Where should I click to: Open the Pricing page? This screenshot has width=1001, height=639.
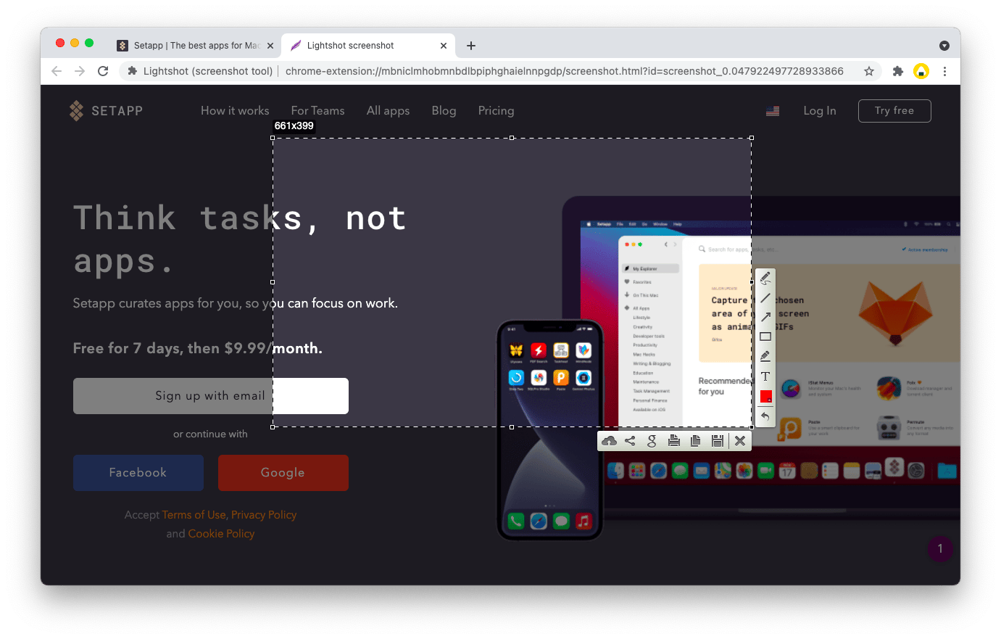click(x=496, y=111)
